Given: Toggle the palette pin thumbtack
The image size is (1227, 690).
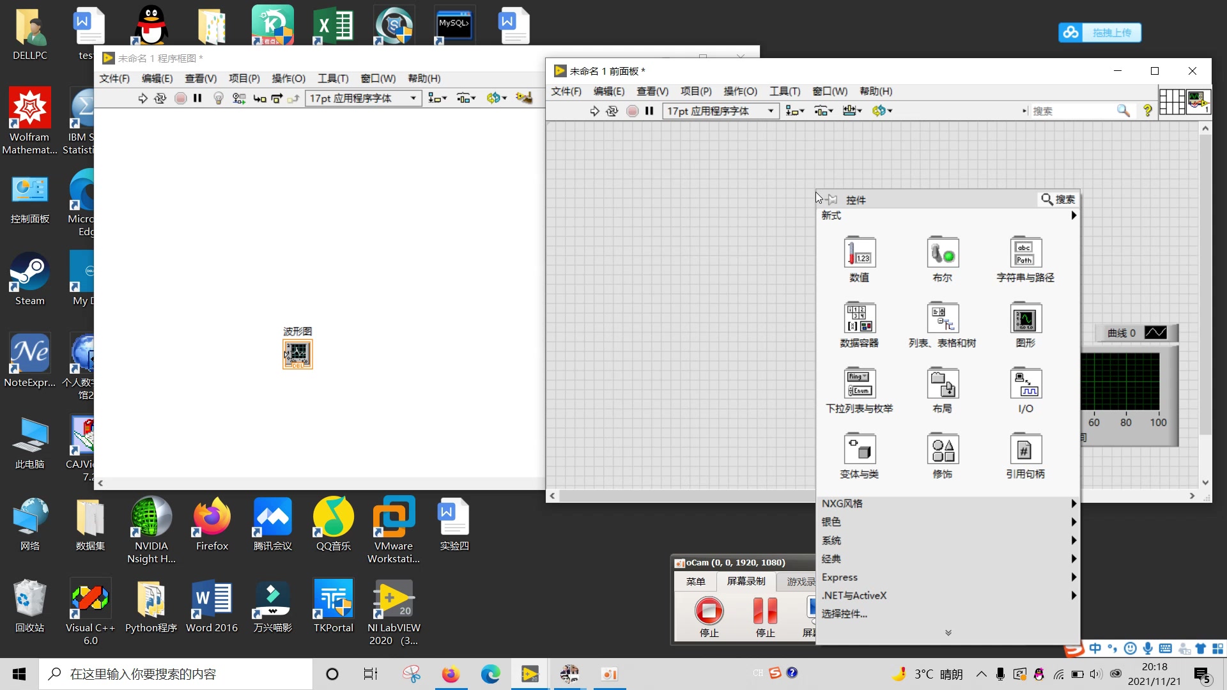Looking at the screenshot, I should point(831,200).
